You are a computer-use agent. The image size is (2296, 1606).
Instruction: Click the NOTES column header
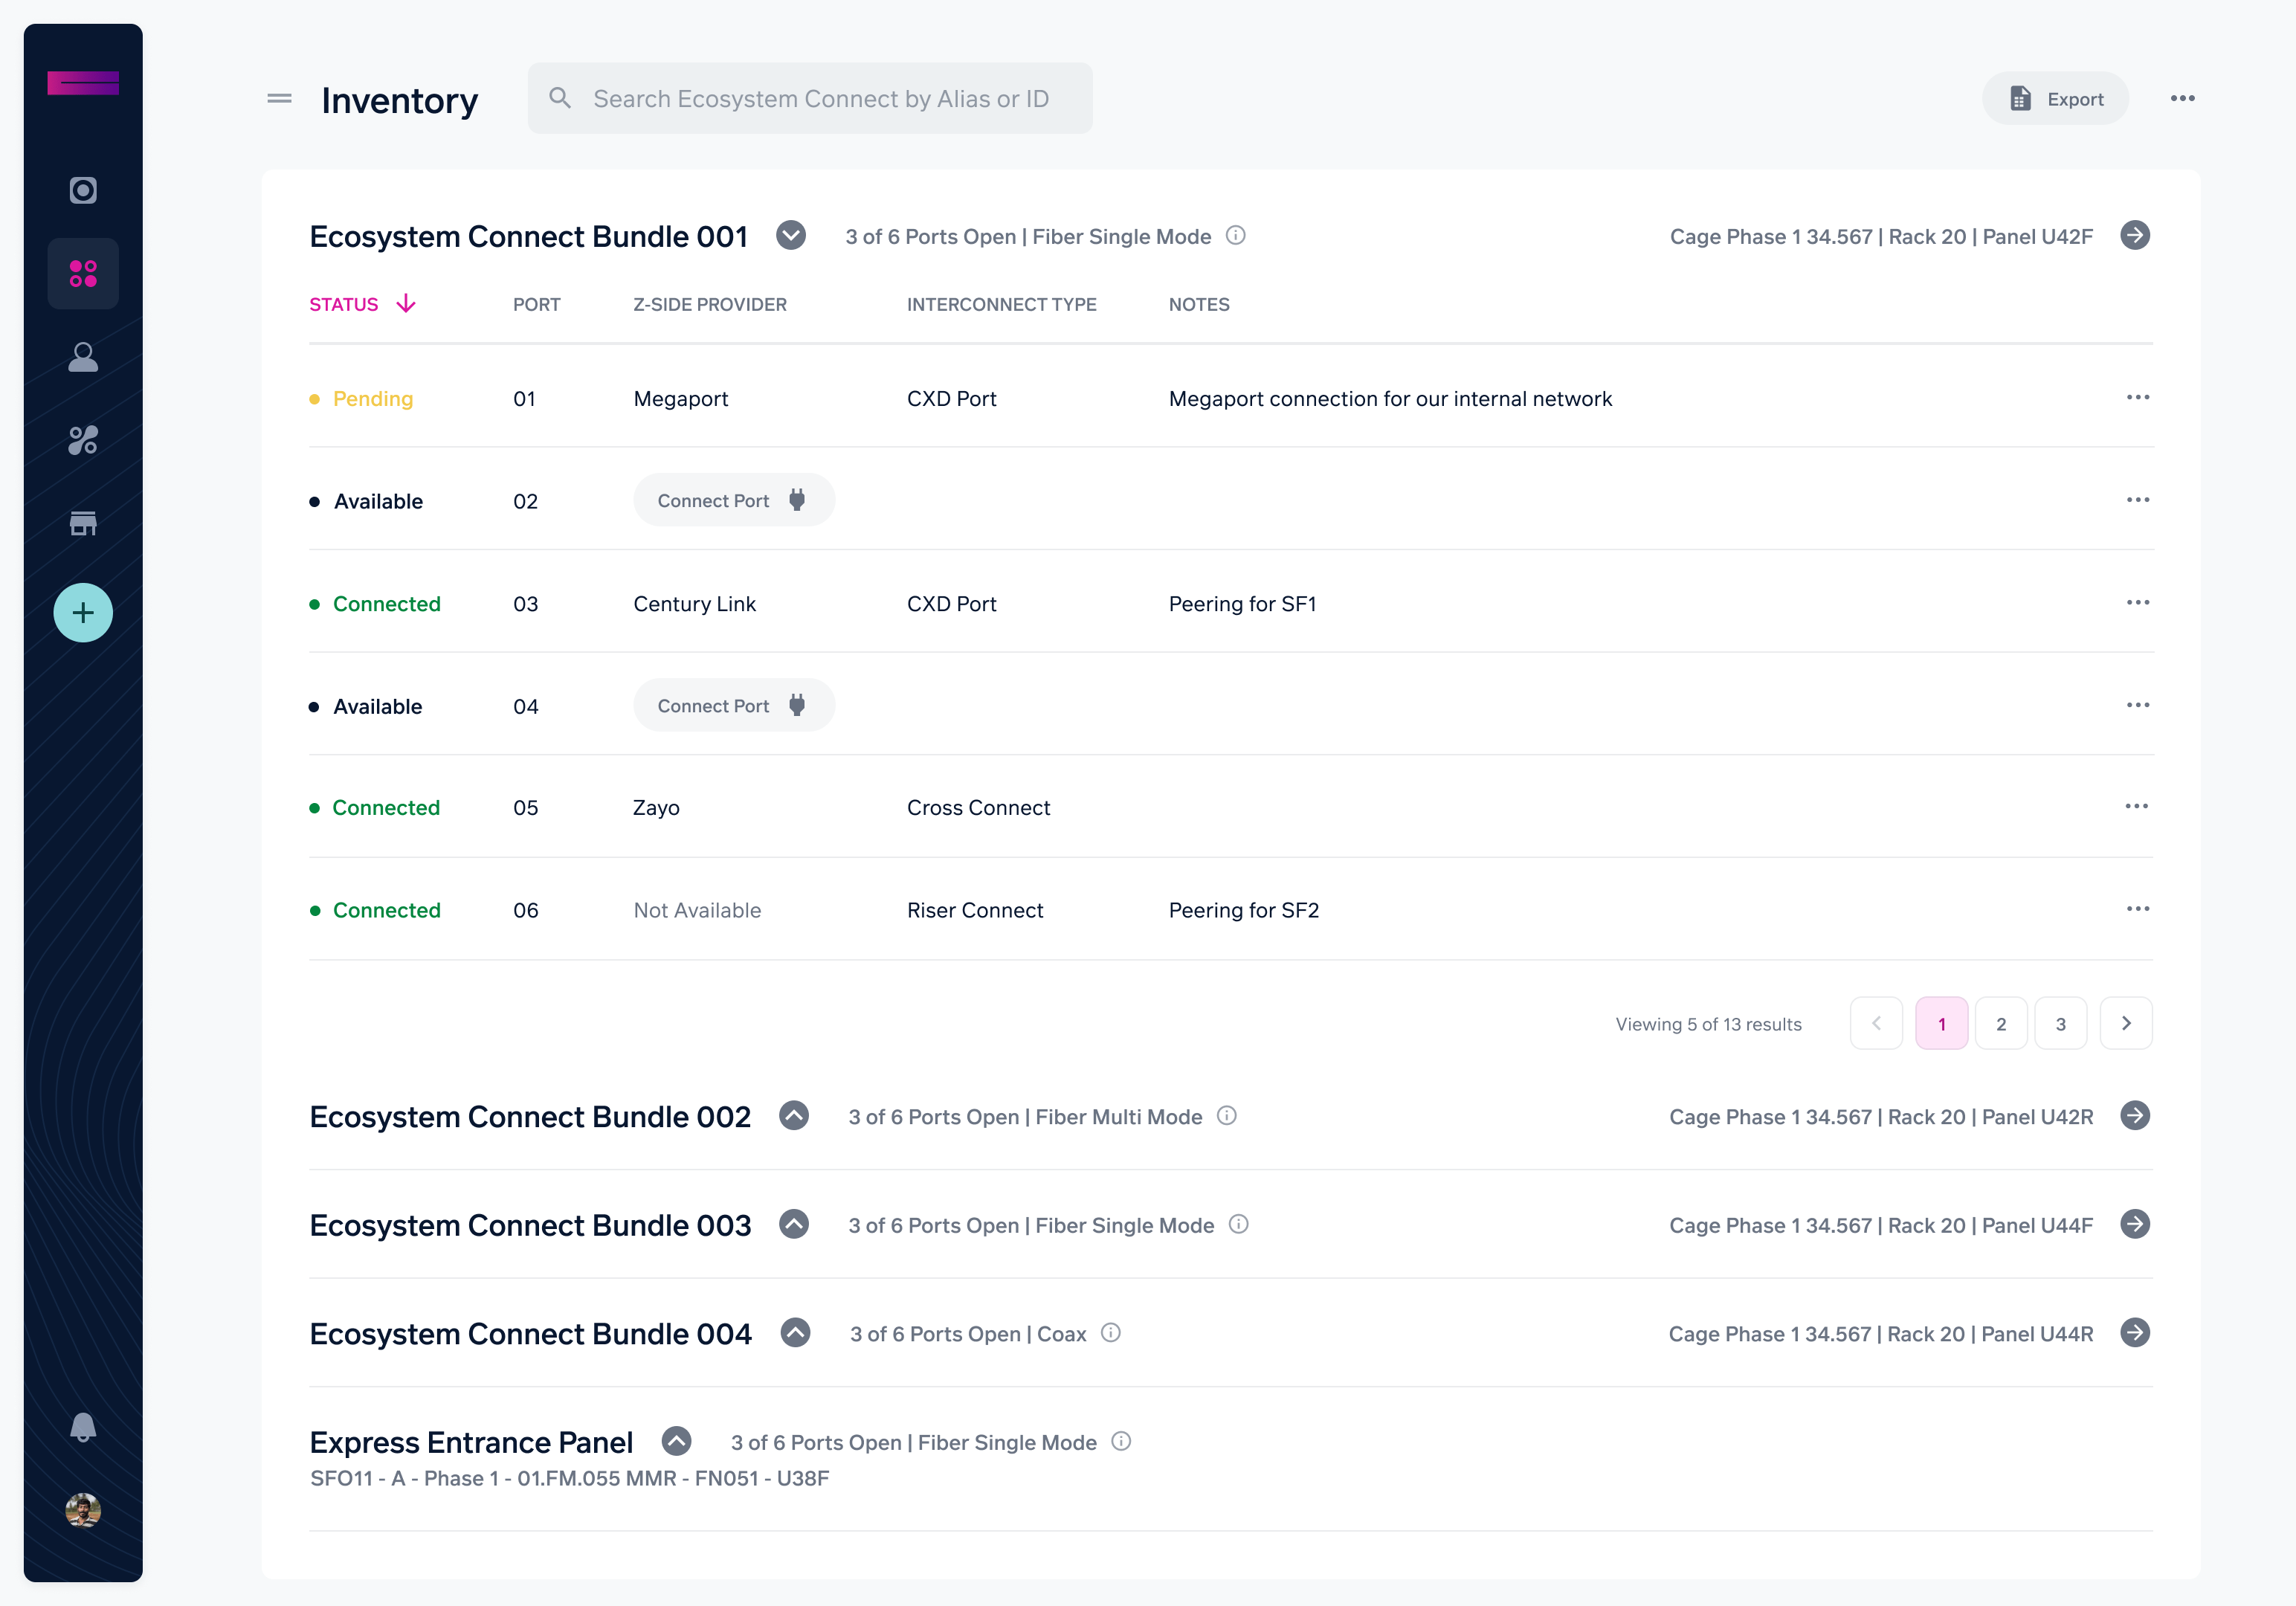click(1199, 304)
